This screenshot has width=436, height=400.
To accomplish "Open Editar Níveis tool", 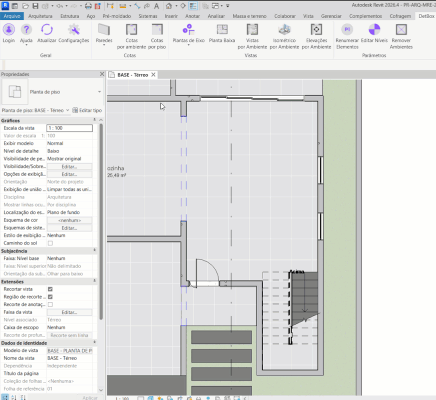I will point(374,33).
